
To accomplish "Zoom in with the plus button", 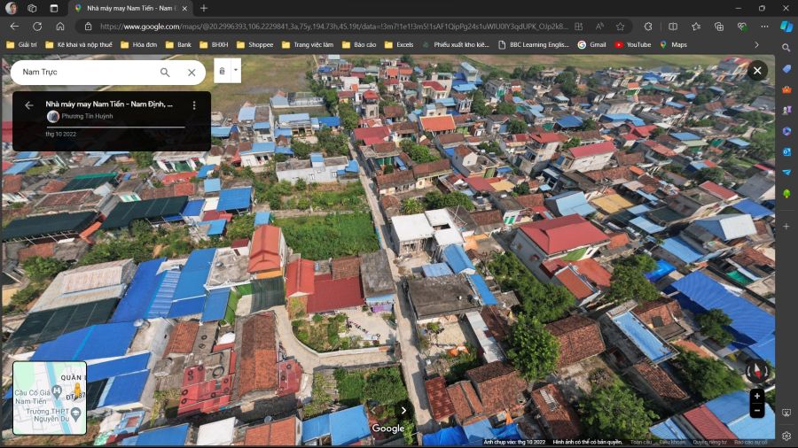I will click(756, 396).
